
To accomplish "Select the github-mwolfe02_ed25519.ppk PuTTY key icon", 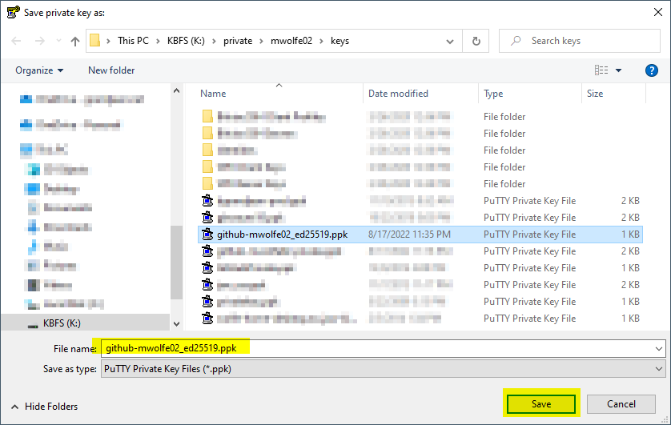I will click(207, 235).
